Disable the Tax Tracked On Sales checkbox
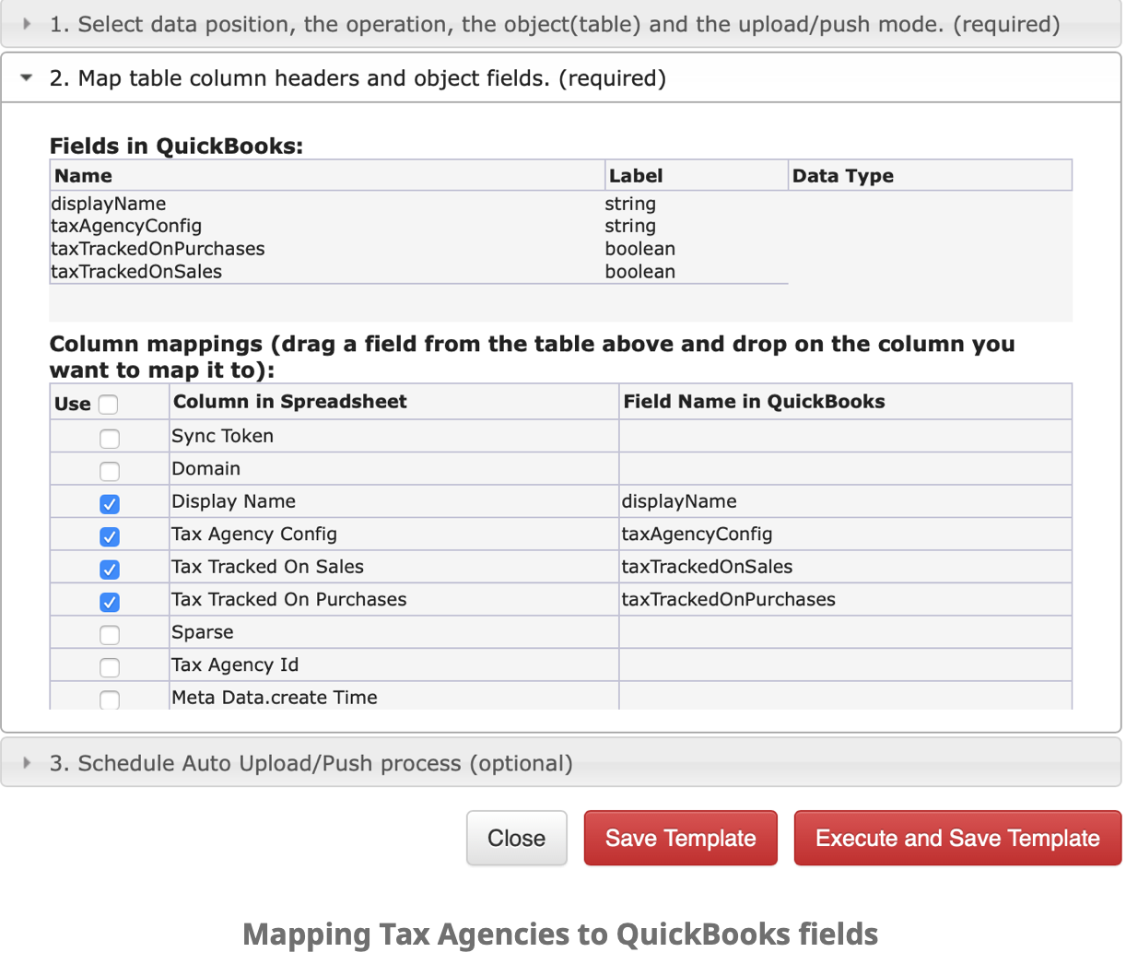 [x=110, y=570]
